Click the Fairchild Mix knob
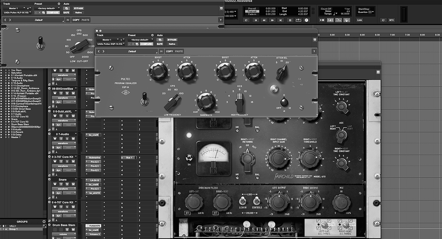442x239 pixels. click(342, 203)
